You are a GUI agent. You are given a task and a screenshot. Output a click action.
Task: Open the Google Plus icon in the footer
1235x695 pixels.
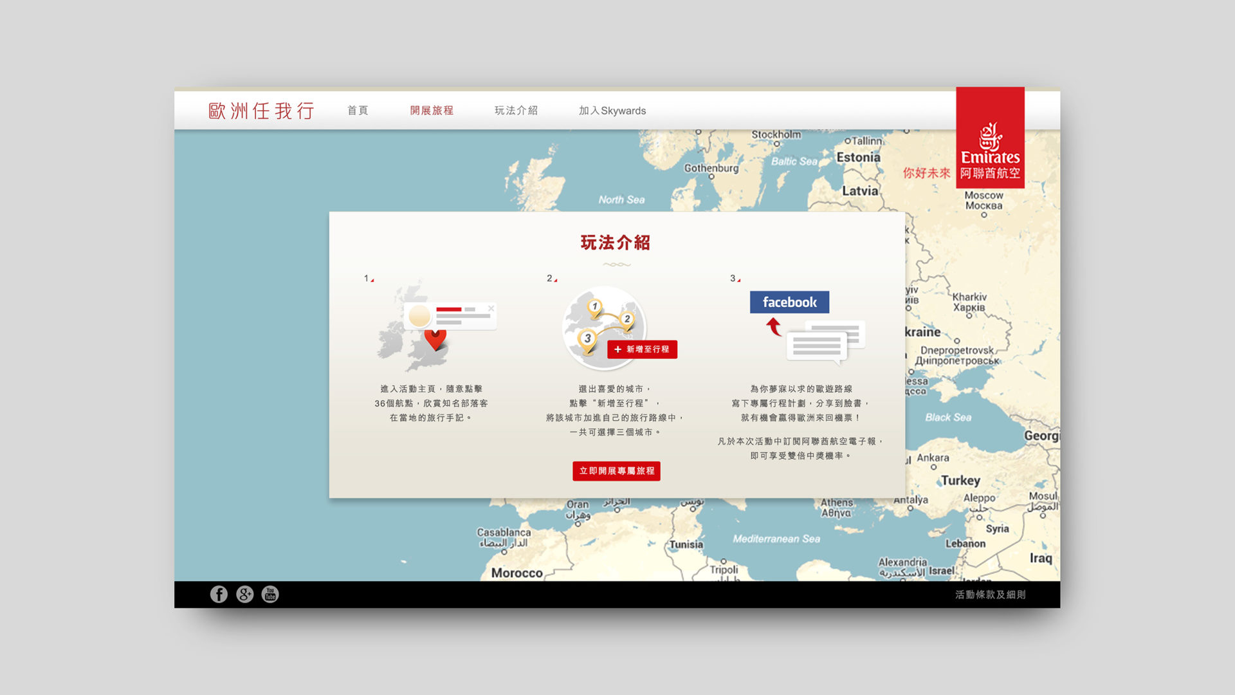(x=244, y=594)
